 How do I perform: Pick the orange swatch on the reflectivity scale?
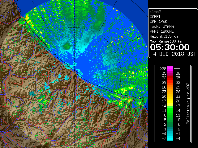tap(170, 87)
